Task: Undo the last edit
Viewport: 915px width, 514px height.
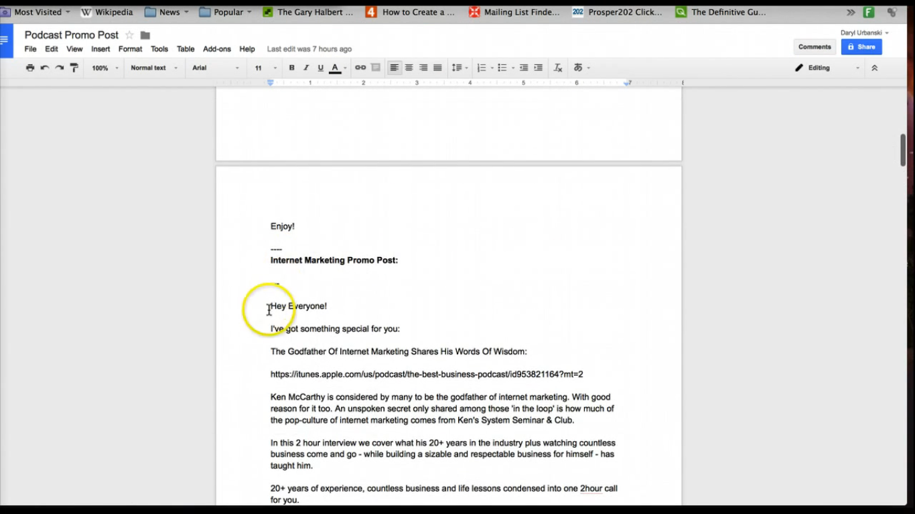Action: 45,68
